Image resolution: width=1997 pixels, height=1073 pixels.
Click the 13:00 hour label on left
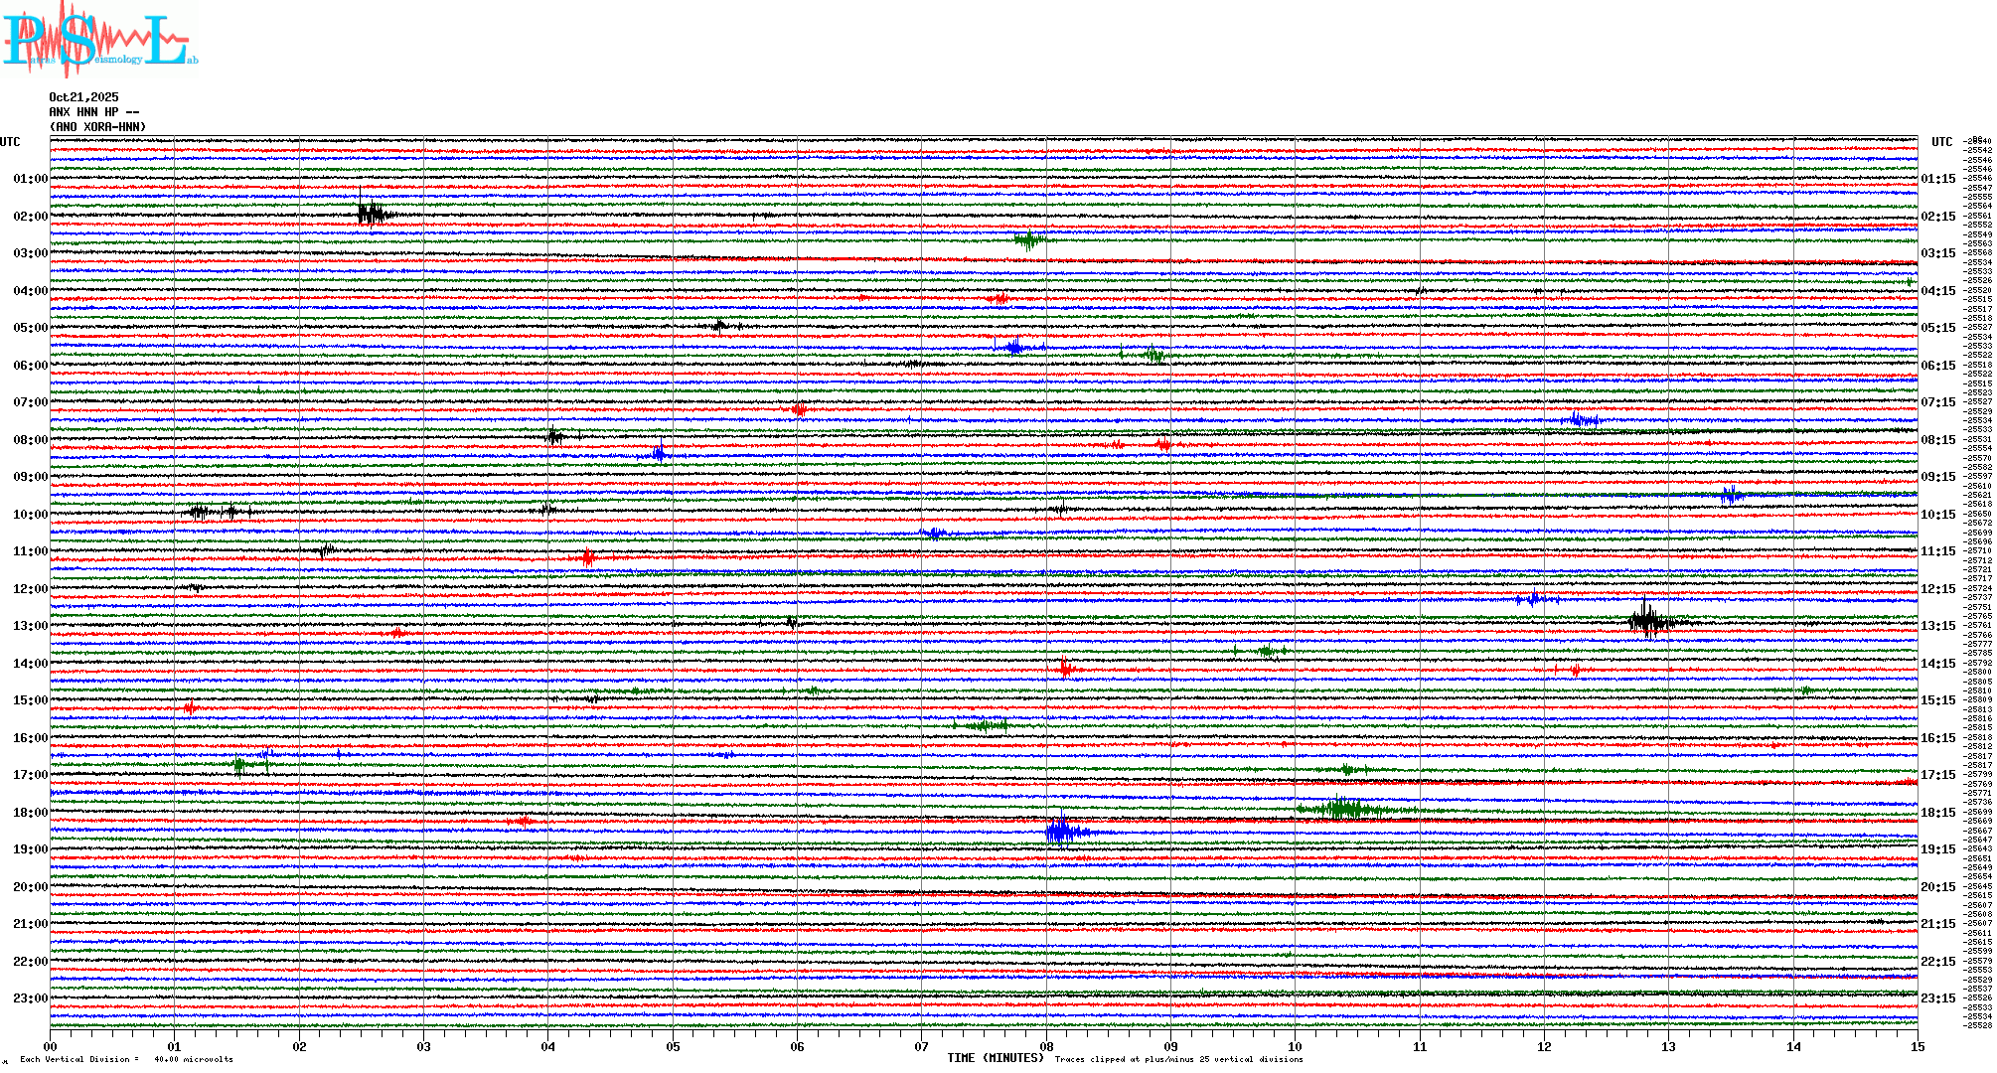pos(30,626)
